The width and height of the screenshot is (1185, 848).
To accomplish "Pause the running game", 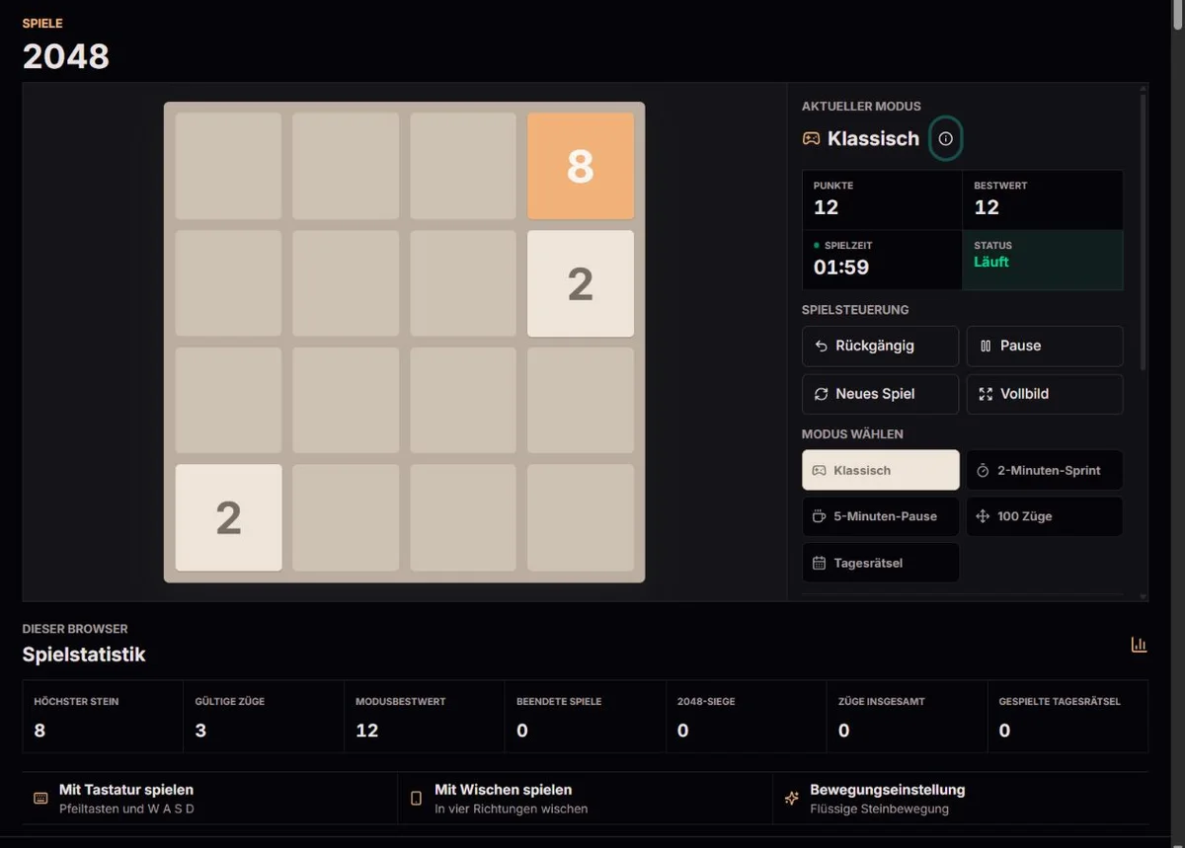I will pyautogui.click(x=1045, y=347).
